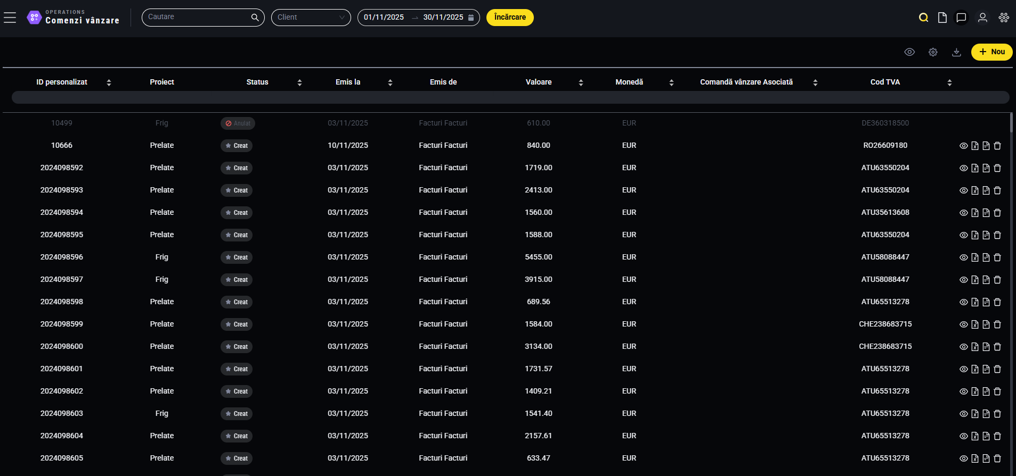1016x476 pixels.
Task: Open document icon for order 10666
Action: pyautogui.click(x=986, y=146)
